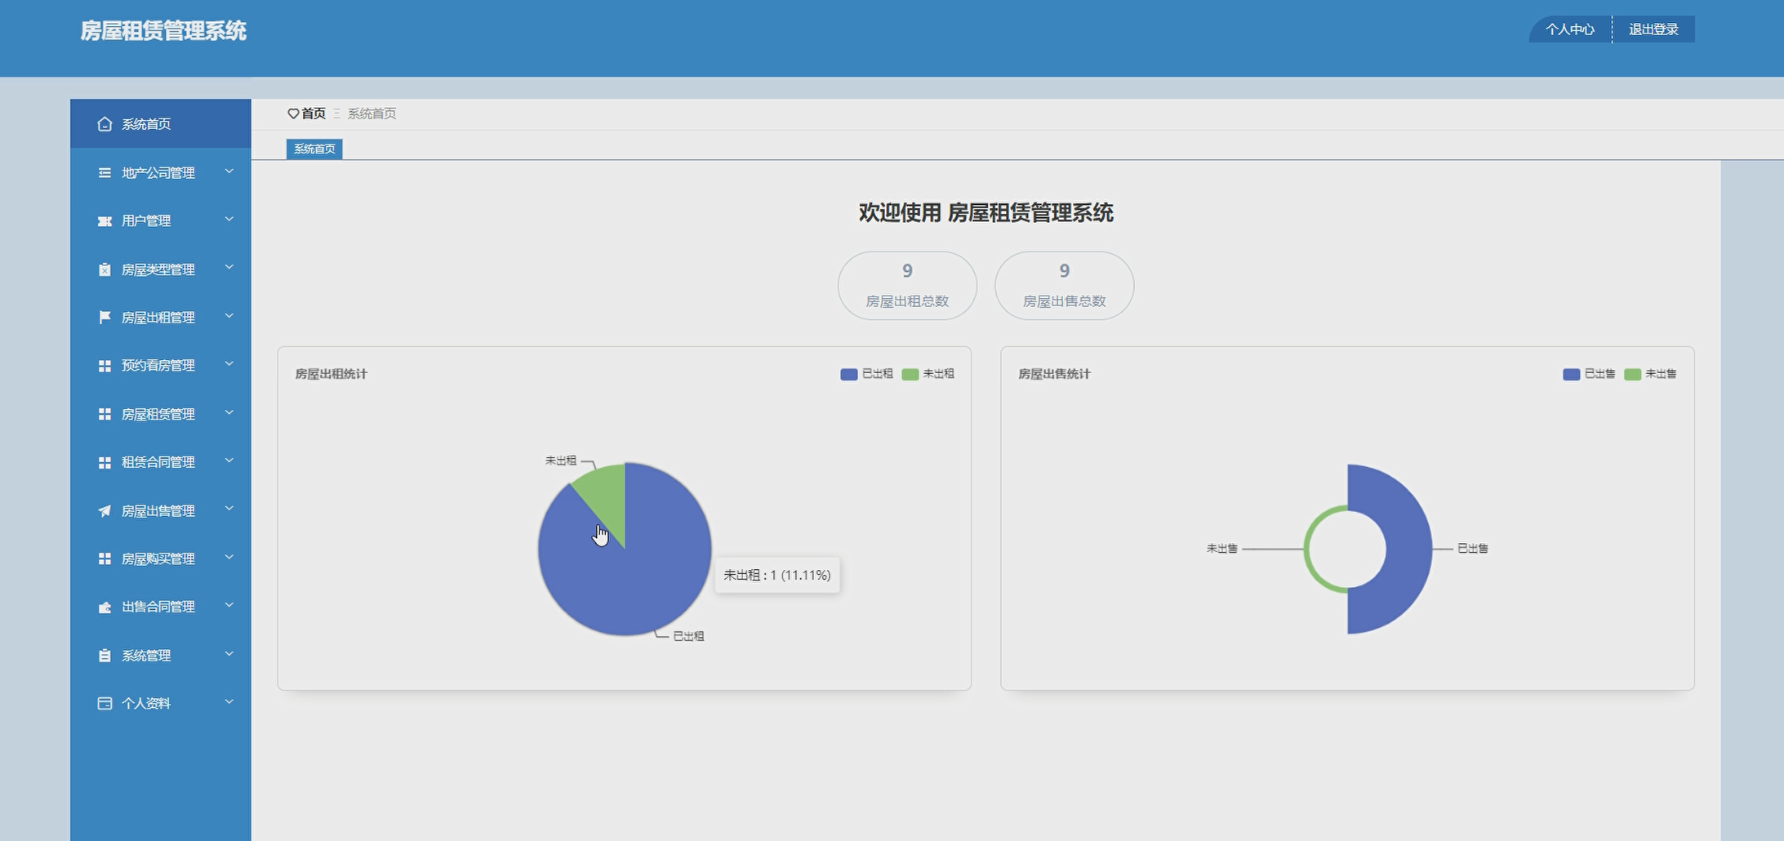Click the list icon beside 地产公司管理
Viewport: 1784px width, 841px height.
point(105,172)
